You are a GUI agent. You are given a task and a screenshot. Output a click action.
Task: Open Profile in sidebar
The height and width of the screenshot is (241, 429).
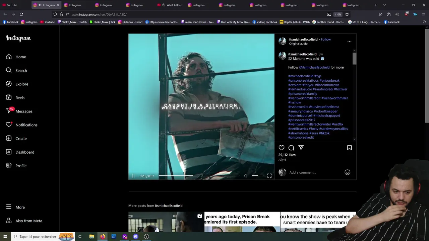coord(16,166)
